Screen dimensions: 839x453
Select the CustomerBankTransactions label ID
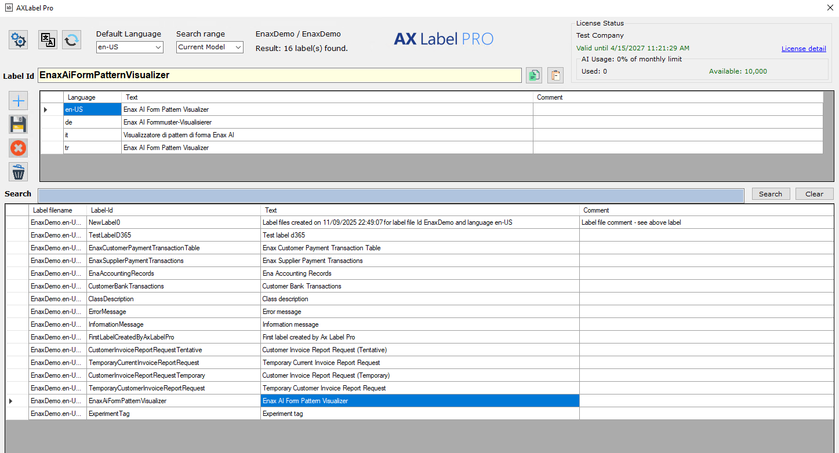coord(173,286)
